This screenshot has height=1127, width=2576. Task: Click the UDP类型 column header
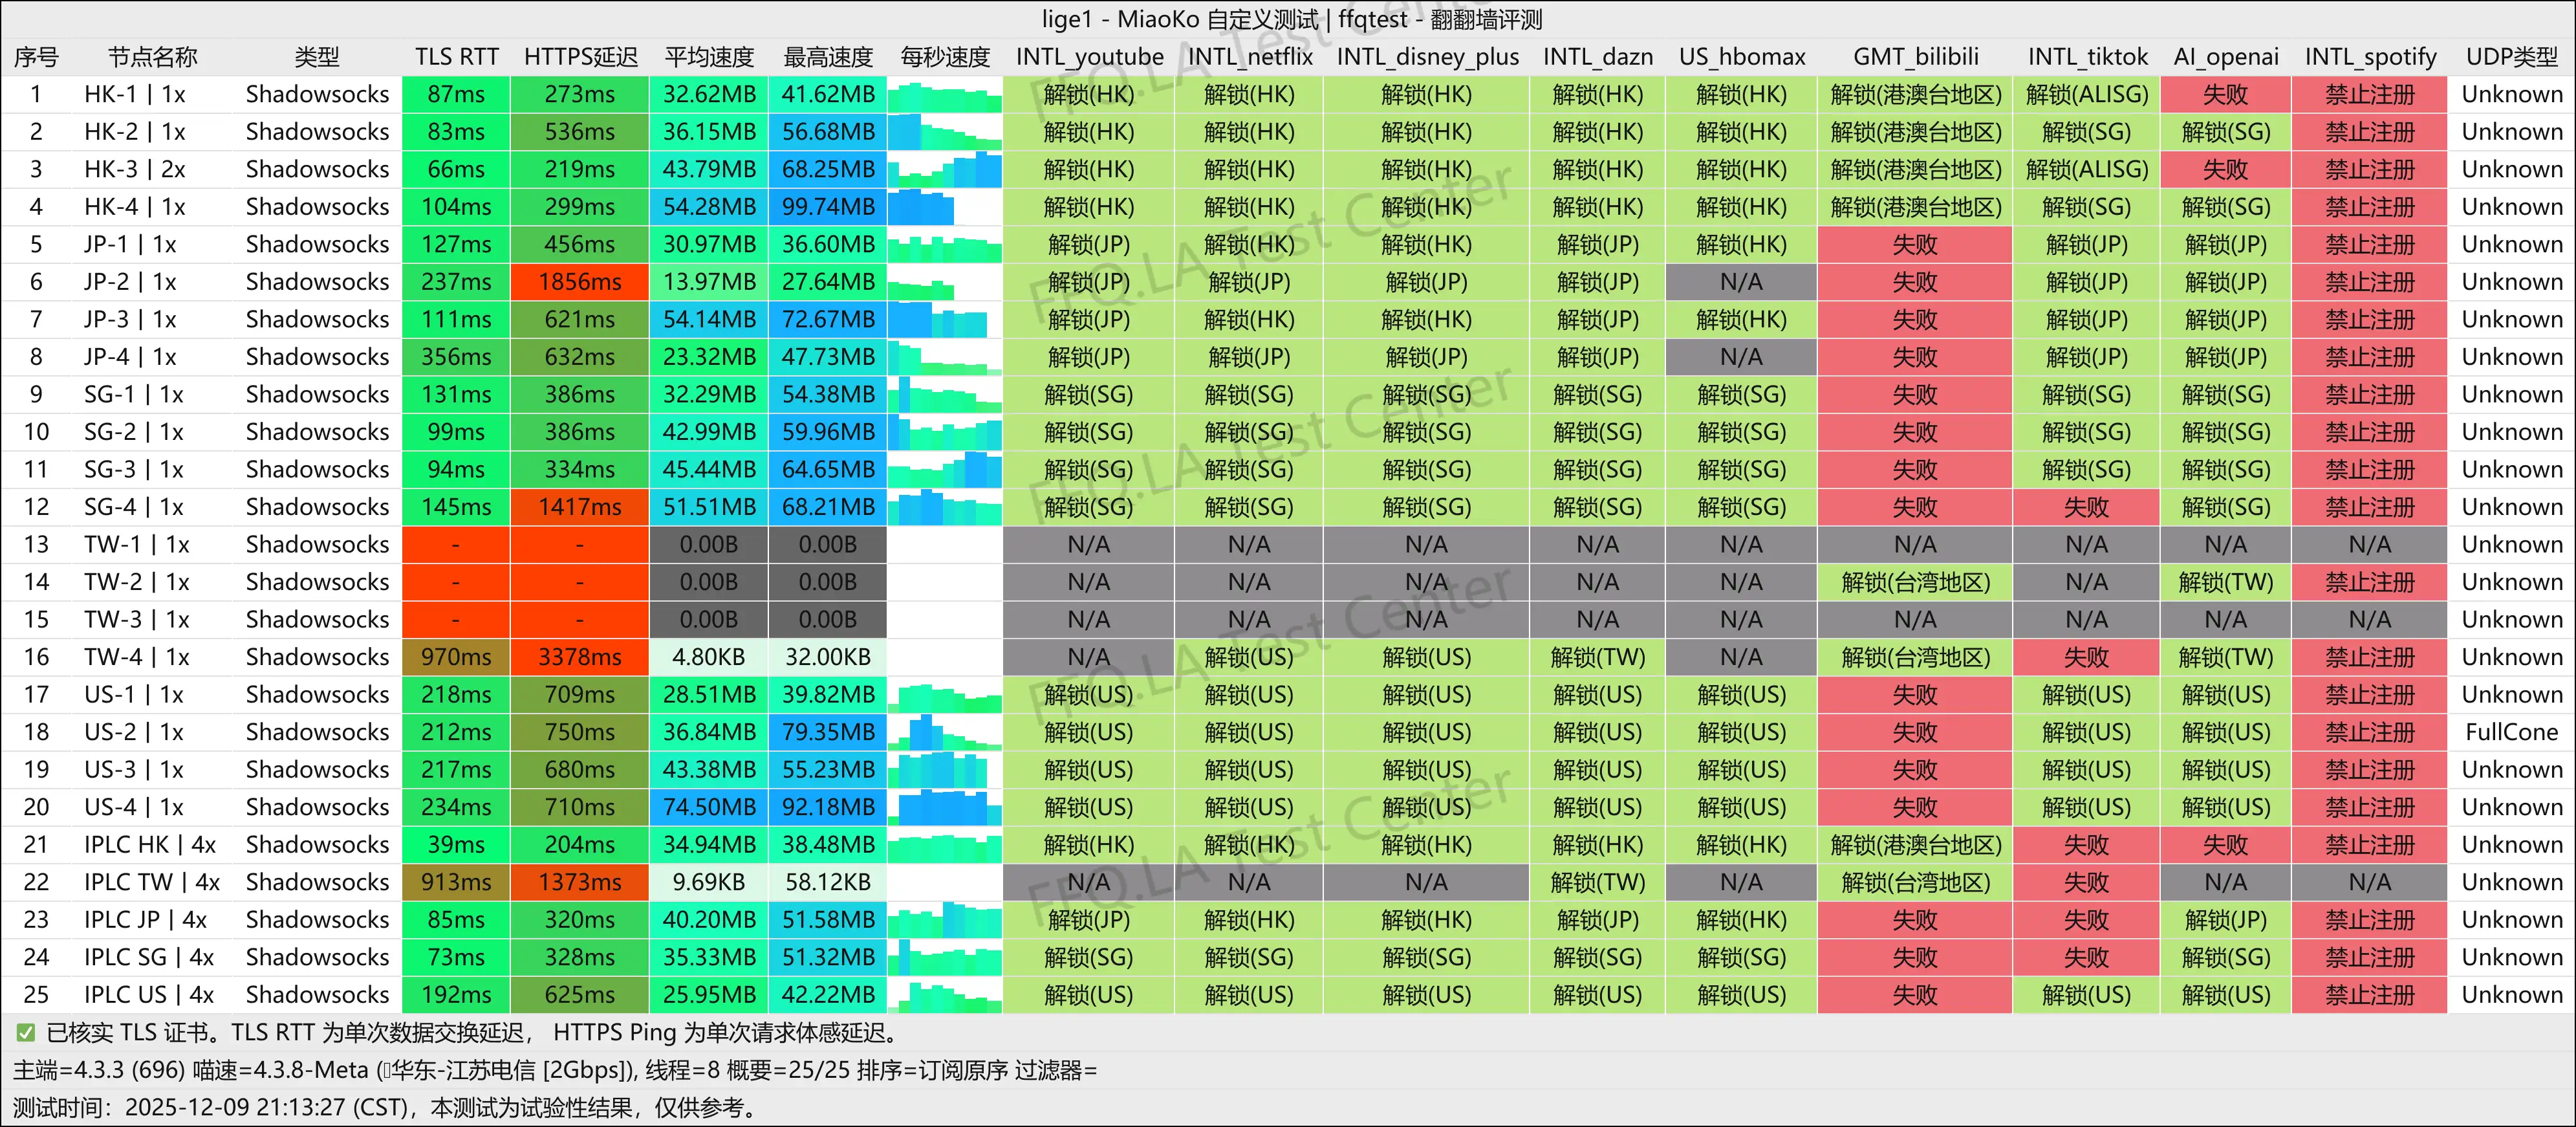click(x=2511, y=57)
